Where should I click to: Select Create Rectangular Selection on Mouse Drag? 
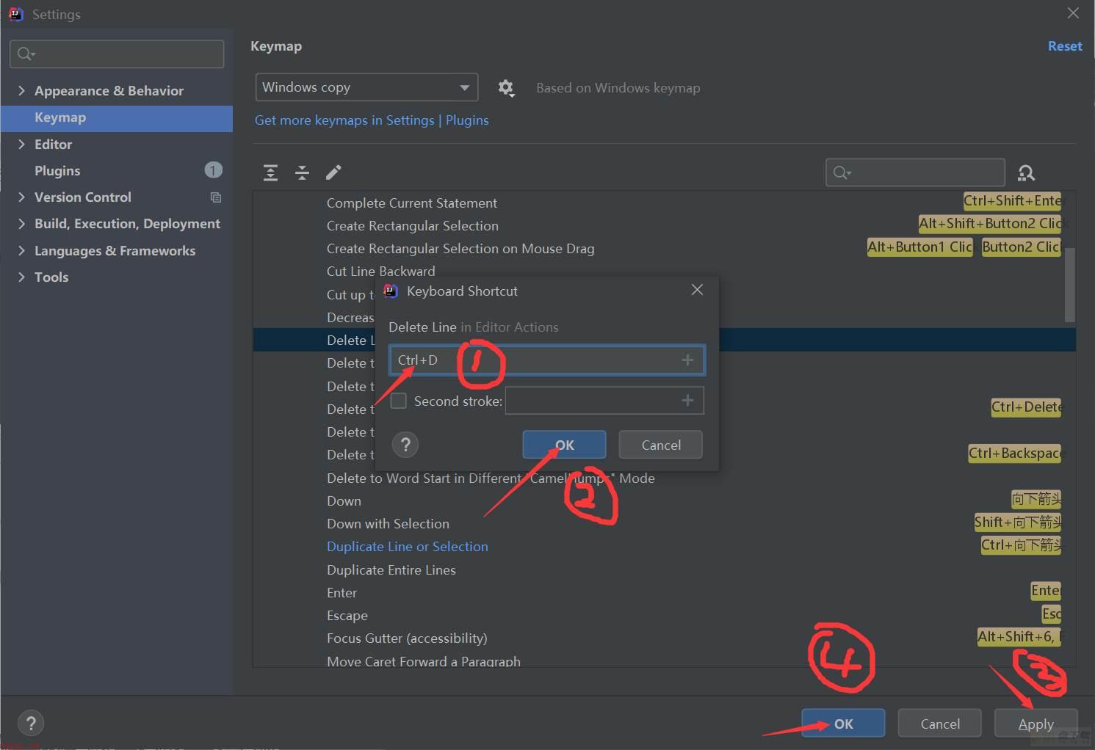[460, 249]
